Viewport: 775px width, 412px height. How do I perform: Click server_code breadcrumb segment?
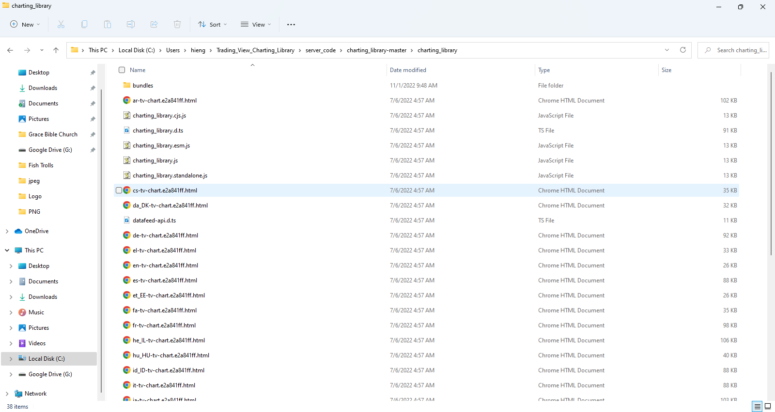pyautogui.click(x=321, y=50)
